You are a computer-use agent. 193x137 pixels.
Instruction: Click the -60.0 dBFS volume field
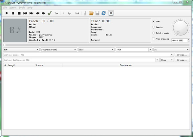179,40
